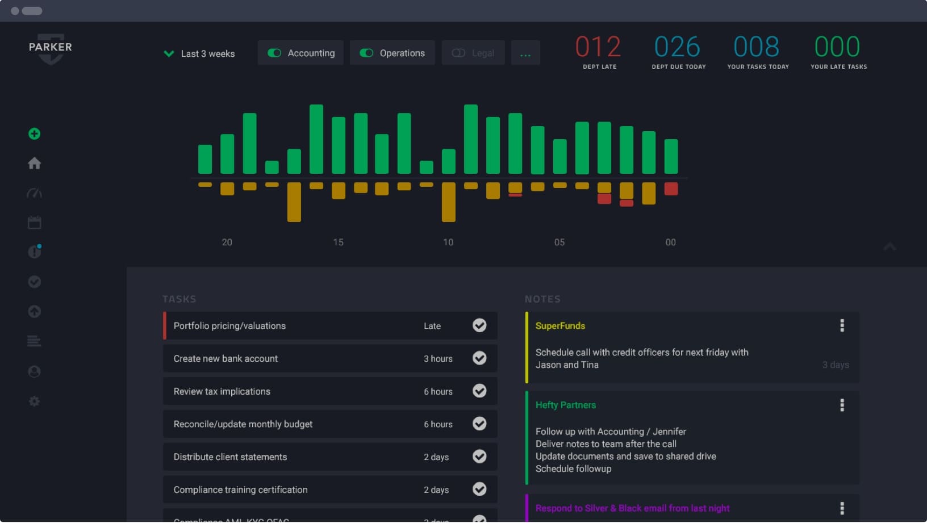The image size is (927, 523).
Task: Open the user profile icon in the sidebar
Action: 34,371
